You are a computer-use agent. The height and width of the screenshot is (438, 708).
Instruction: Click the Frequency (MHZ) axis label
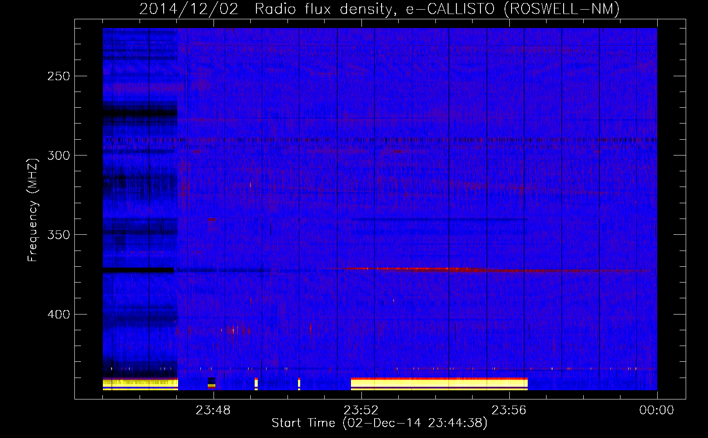point(33,210)
